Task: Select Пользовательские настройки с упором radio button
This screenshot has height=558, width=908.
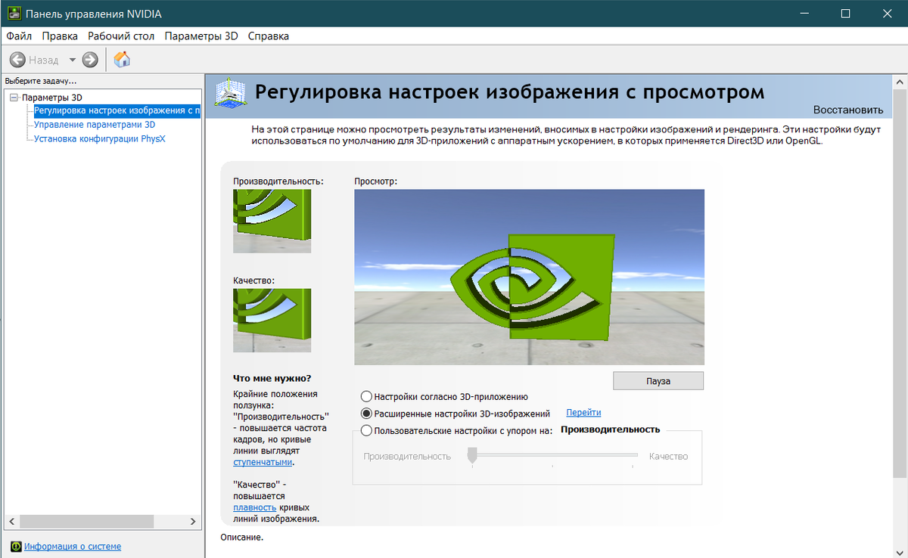Action: click(367, 431)
